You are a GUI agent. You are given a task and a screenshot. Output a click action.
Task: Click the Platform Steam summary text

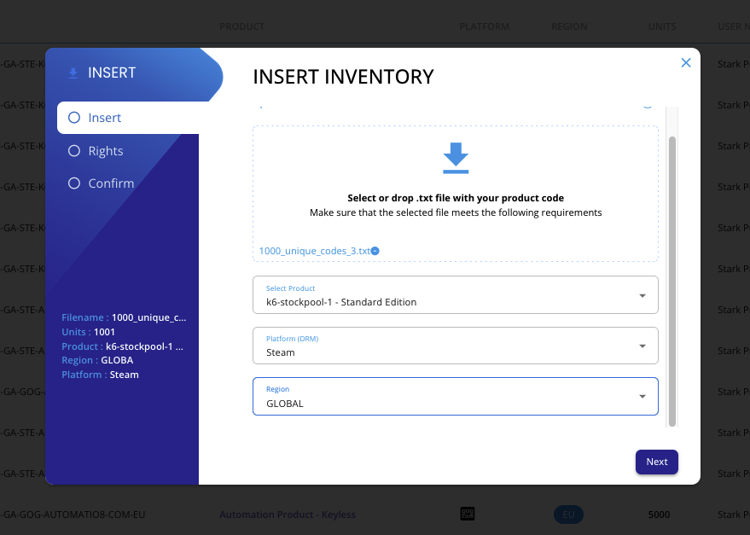100,375
